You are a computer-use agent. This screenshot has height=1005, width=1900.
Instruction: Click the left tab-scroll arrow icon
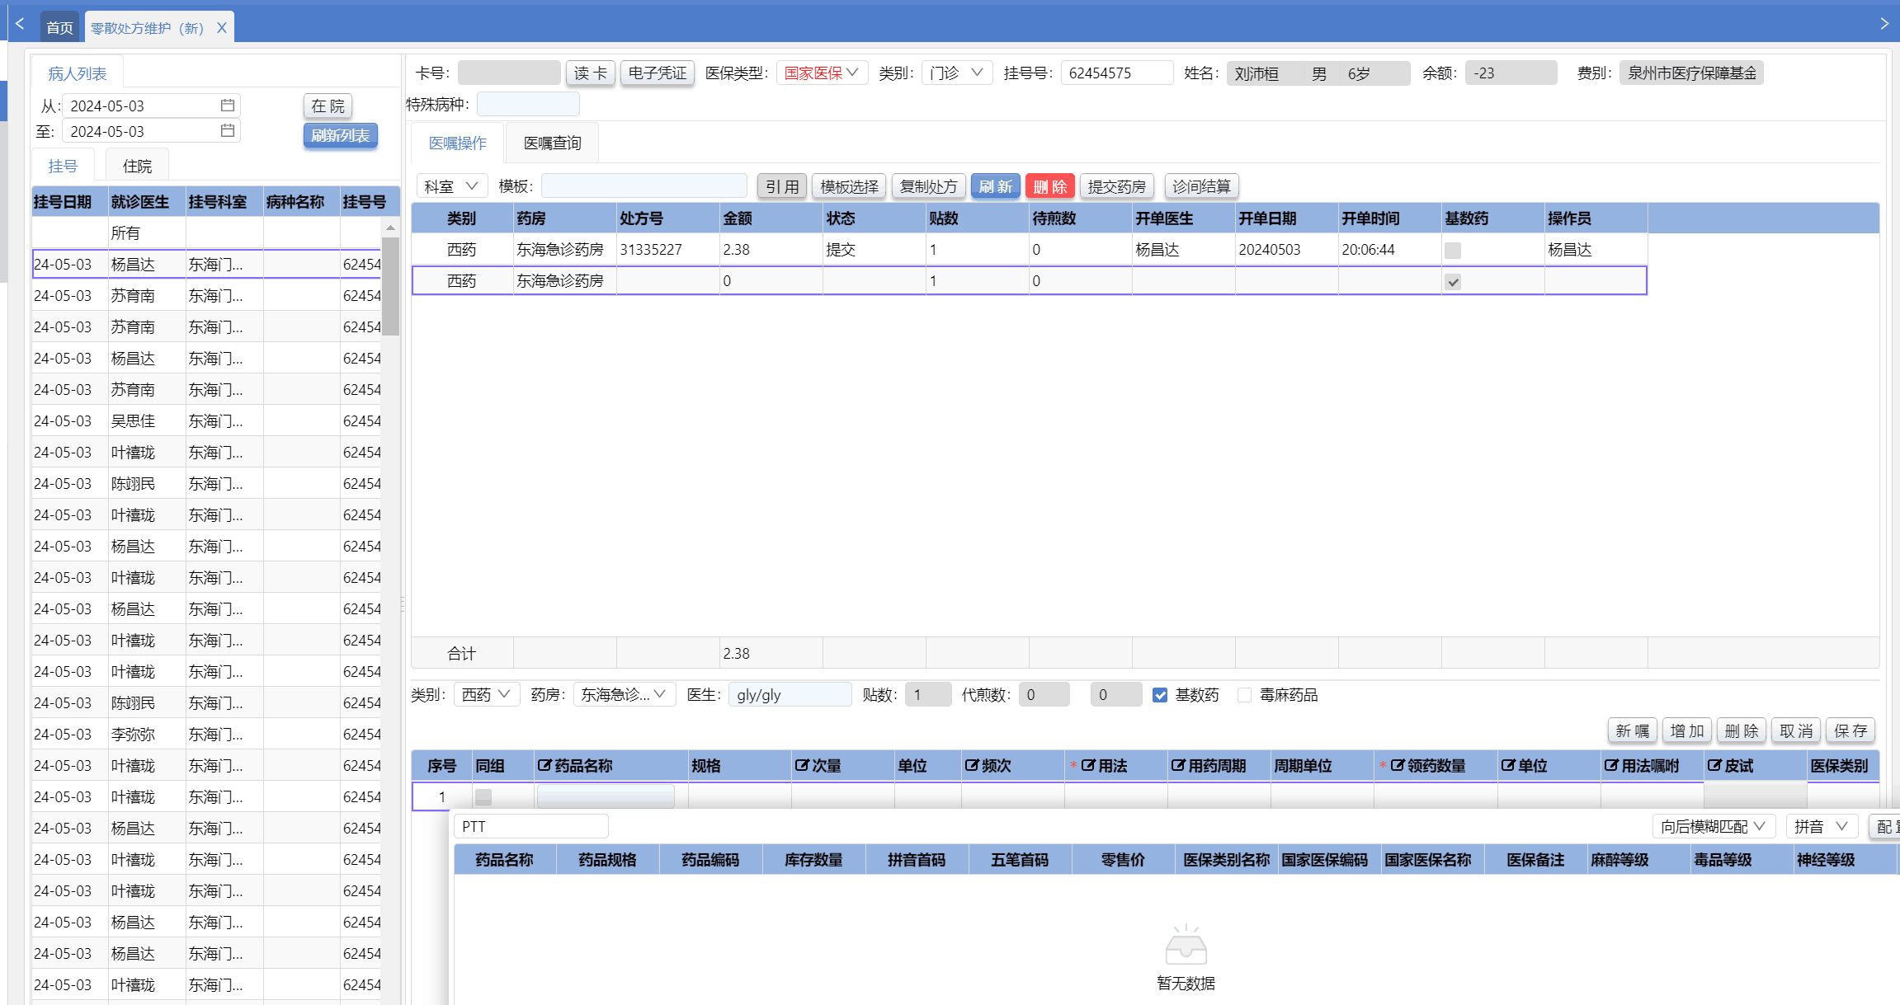click(x=20, y=24)
